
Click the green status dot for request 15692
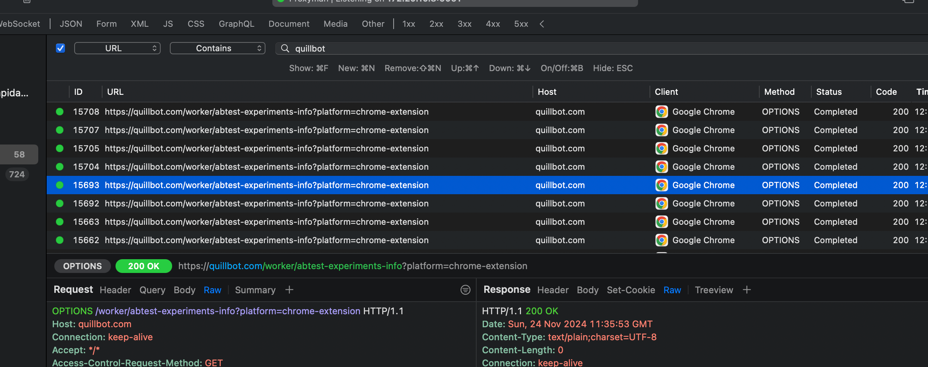(60, 203)
